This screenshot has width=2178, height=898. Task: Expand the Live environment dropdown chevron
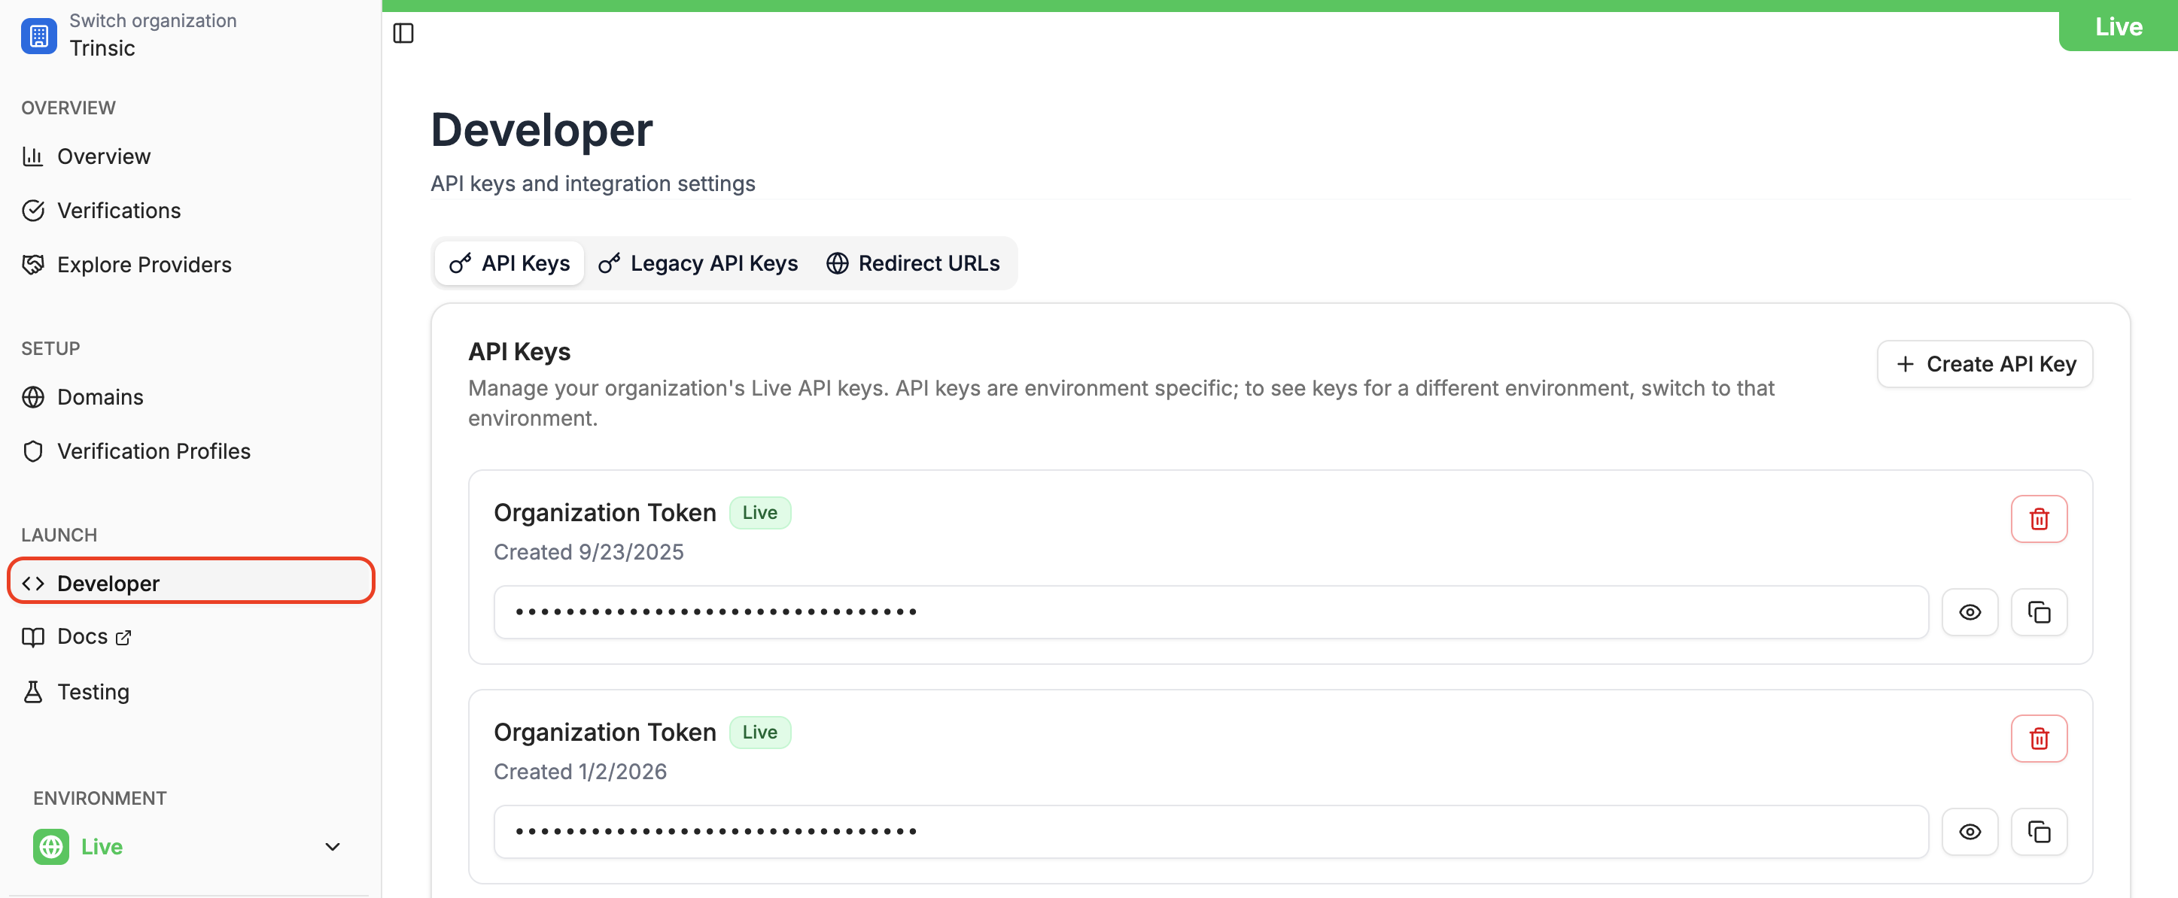[333, 846]
